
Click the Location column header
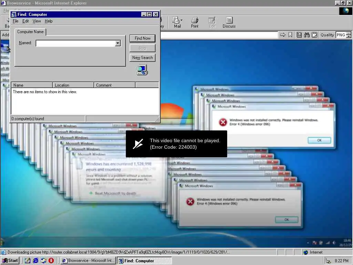click(x=73, y=85)
